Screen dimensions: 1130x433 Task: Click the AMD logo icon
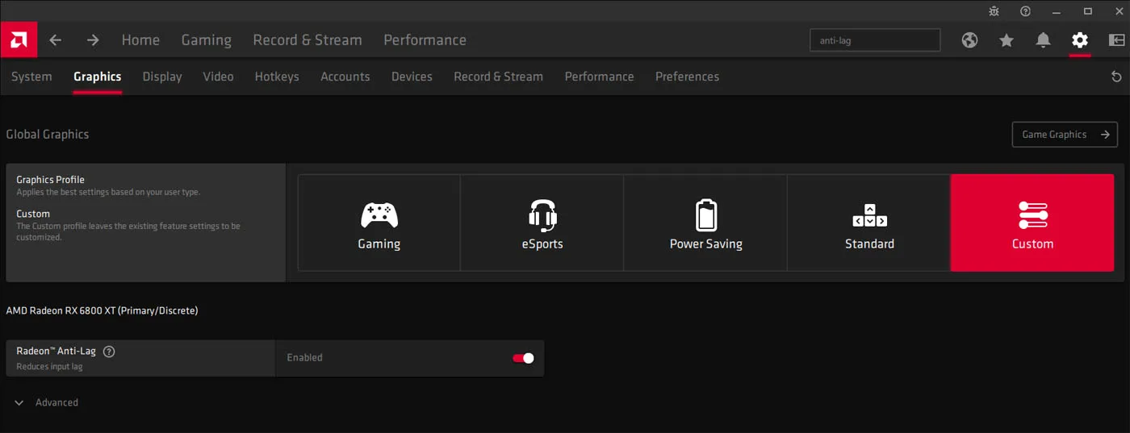[18, 40]
